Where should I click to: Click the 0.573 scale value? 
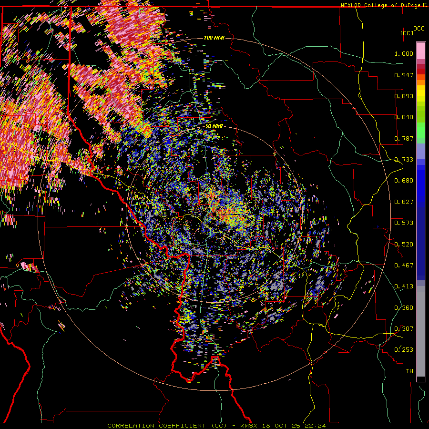click(404, 223)
